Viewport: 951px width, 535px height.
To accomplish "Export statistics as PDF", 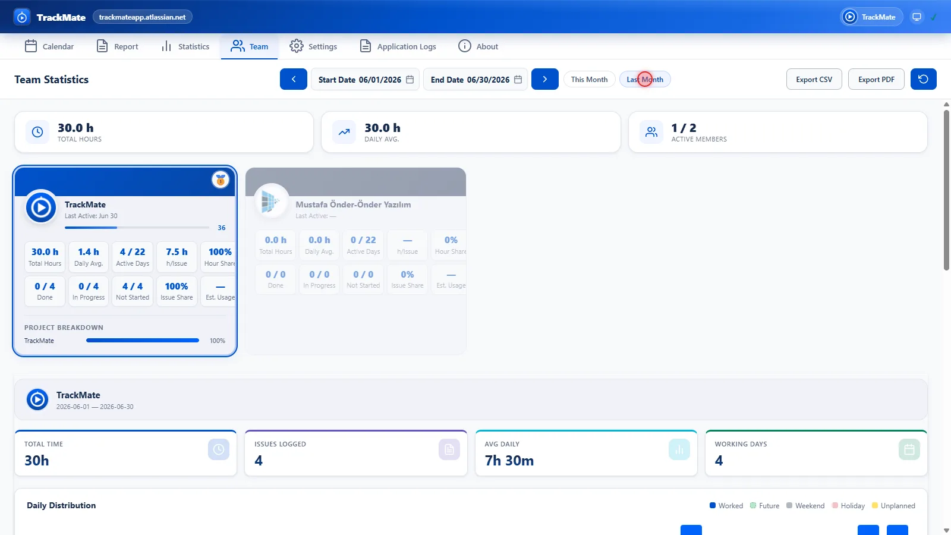I will [876, 79].
